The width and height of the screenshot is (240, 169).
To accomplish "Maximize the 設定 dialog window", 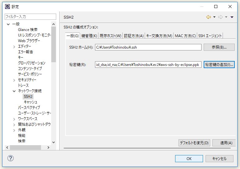I will (216, 6).
